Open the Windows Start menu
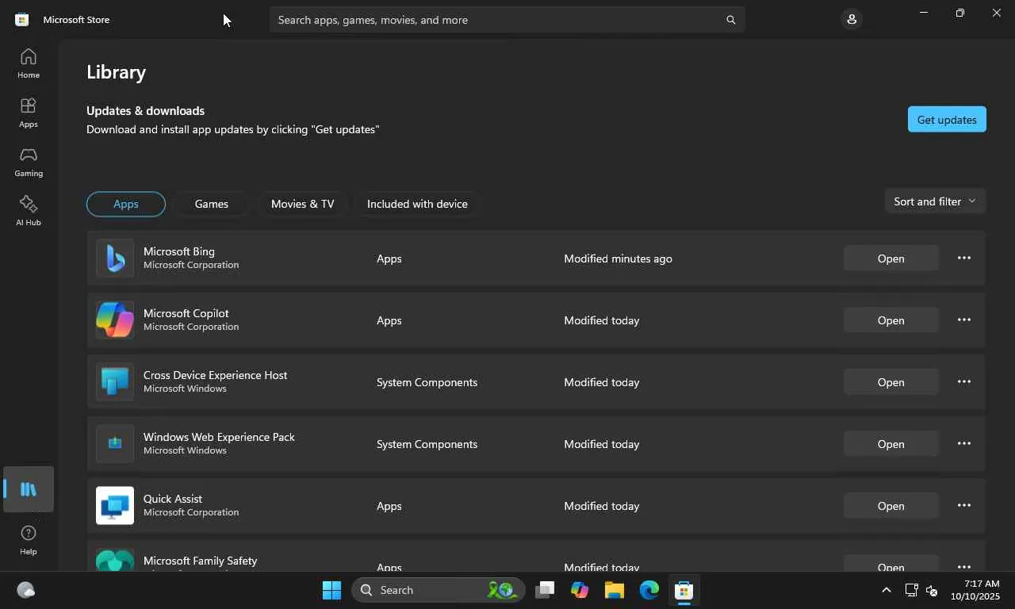Screen dimensions: 1015x609 tap(331, 590)
